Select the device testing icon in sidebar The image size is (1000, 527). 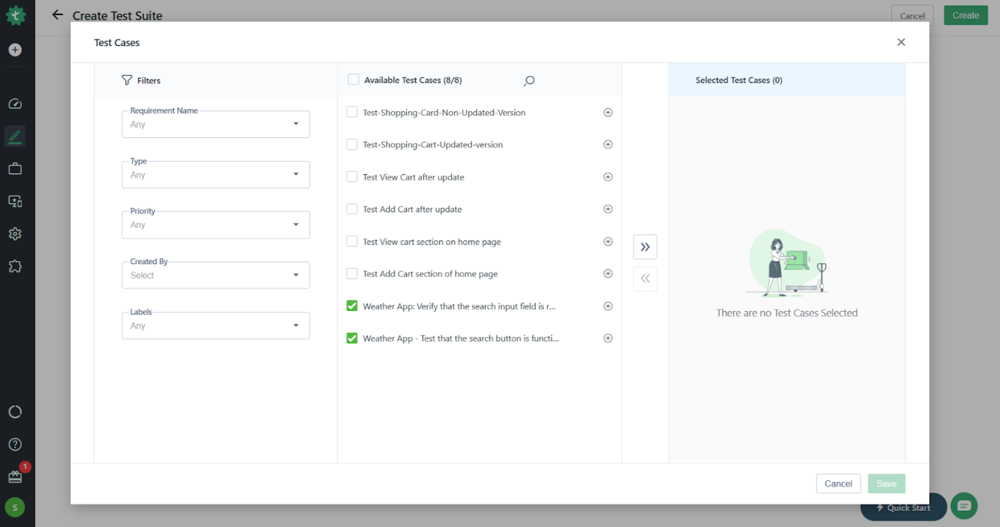pyautogui.click(x=16, y=201)
